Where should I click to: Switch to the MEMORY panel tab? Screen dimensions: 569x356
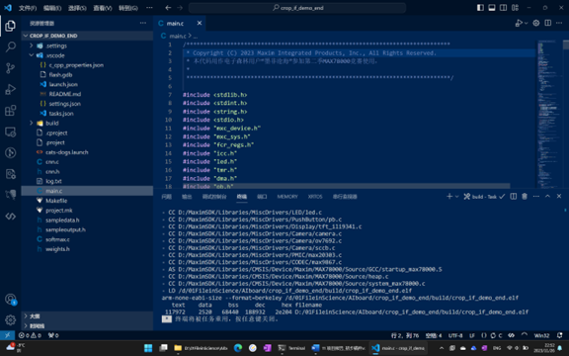click(287, 197)
